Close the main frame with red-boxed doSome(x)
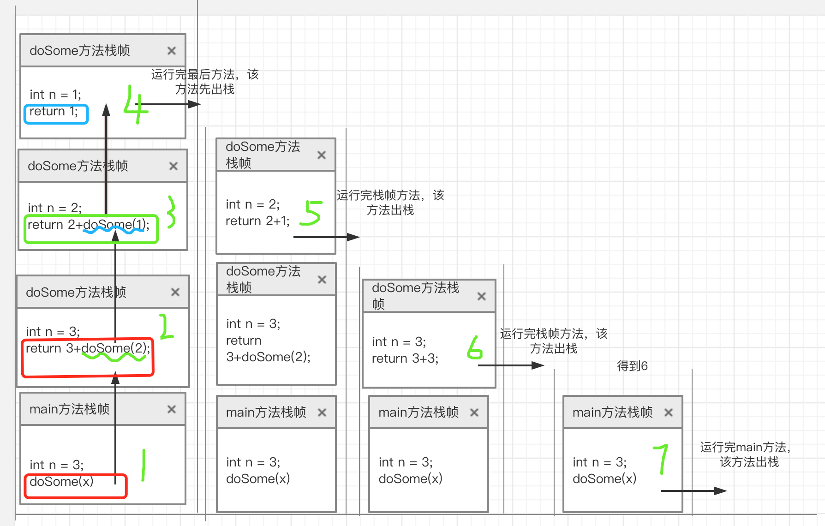 tap(172, 409)
